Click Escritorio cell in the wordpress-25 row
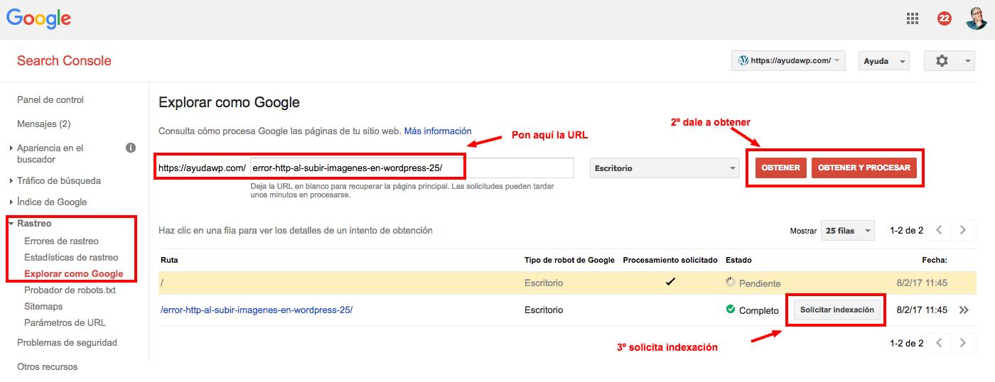 click(x=544, y=310)
